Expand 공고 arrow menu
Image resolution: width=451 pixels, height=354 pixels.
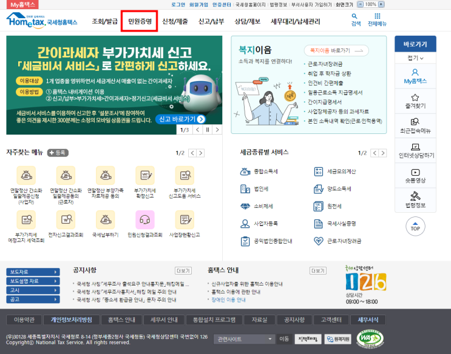33,299
